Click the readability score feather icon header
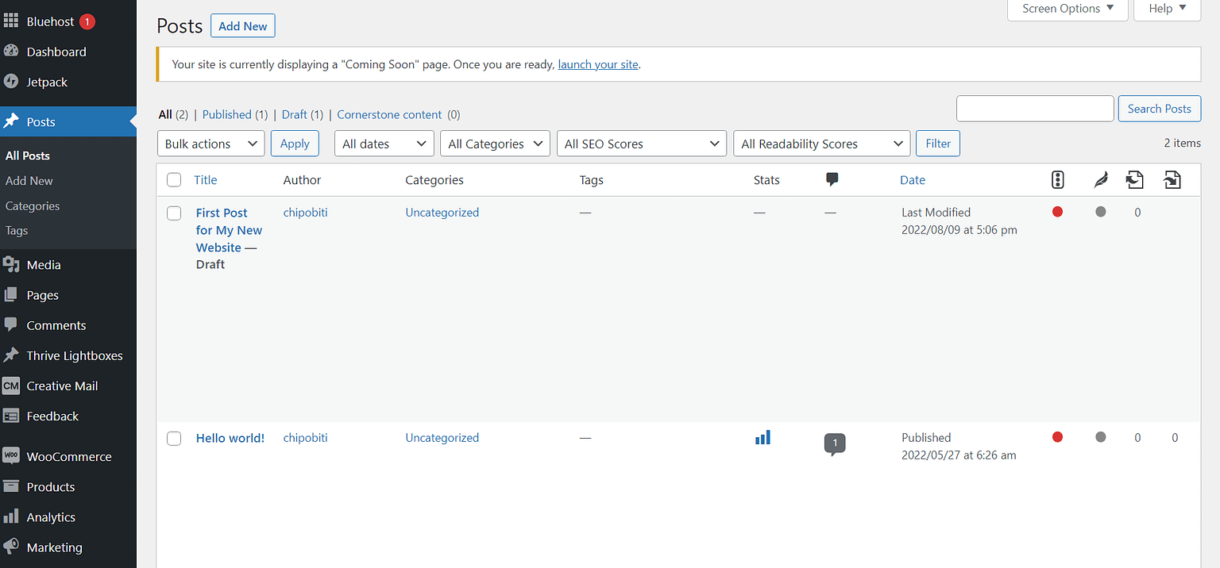This screenshot has width=1220, height=568. coord(1100,179)
